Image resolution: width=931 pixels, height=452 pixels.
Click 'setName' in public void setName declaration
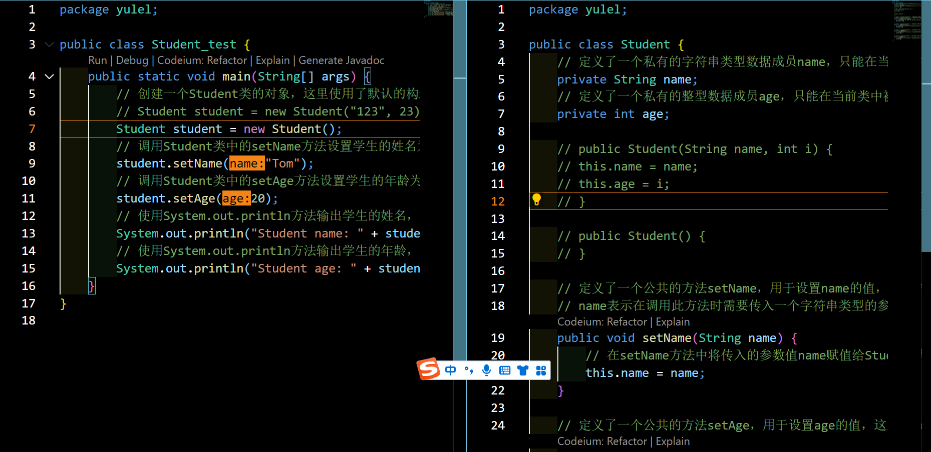click(667, 338)
